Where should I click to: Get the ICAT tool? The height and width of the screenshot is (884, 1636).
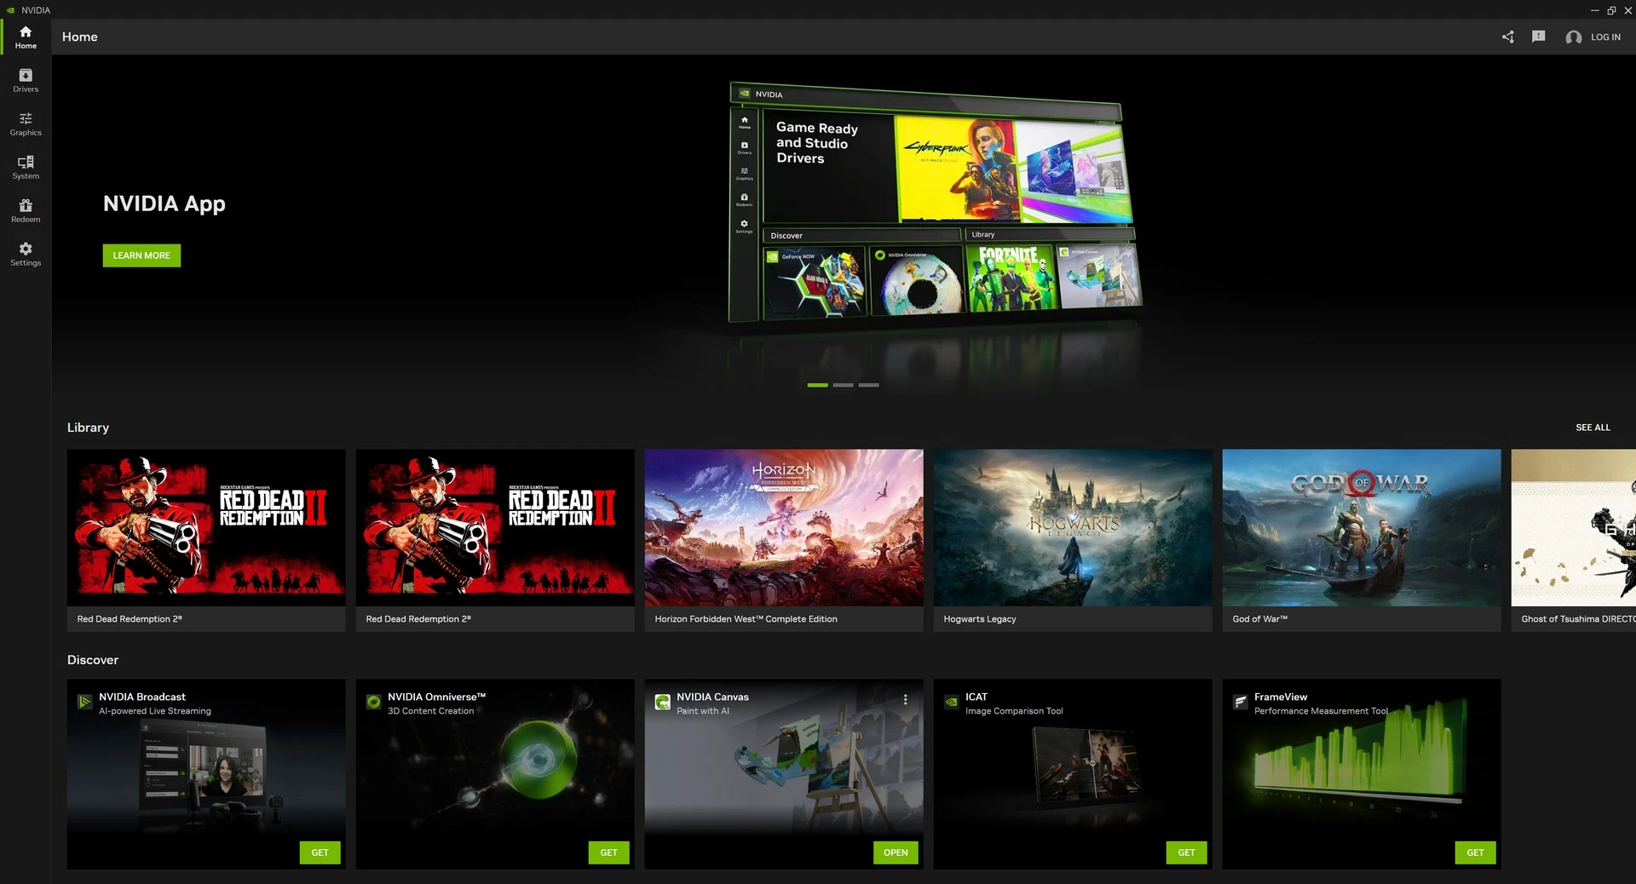(x=1186, y=852)
